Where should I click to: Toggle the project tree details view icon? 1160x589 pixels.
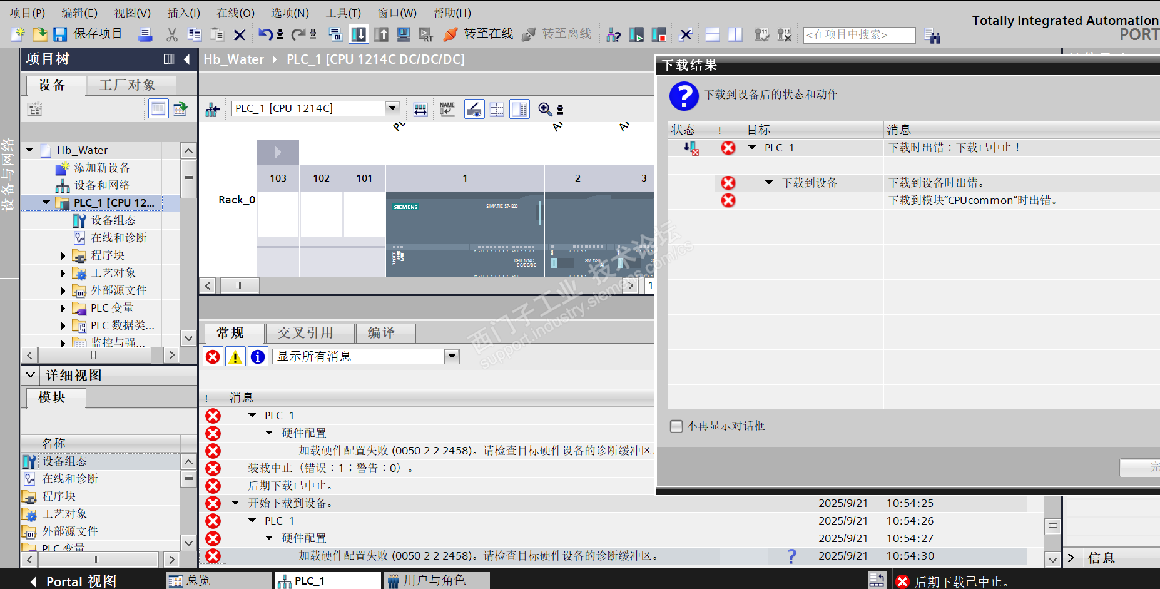(158, 108)
